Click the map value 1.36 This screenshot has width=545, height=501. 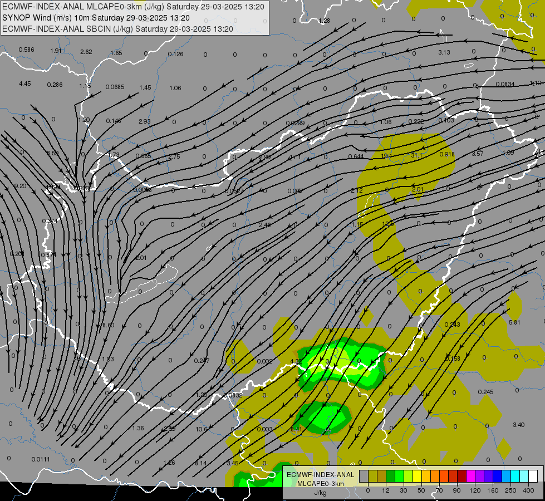click(138, 428)
